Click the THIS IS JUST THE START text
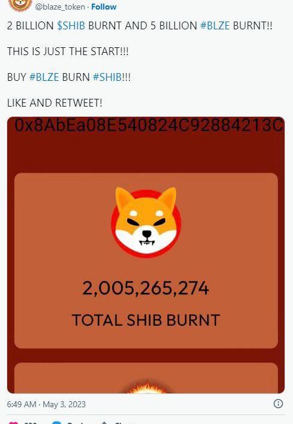Viewport: 293px width, 424px height. (68, 52)
